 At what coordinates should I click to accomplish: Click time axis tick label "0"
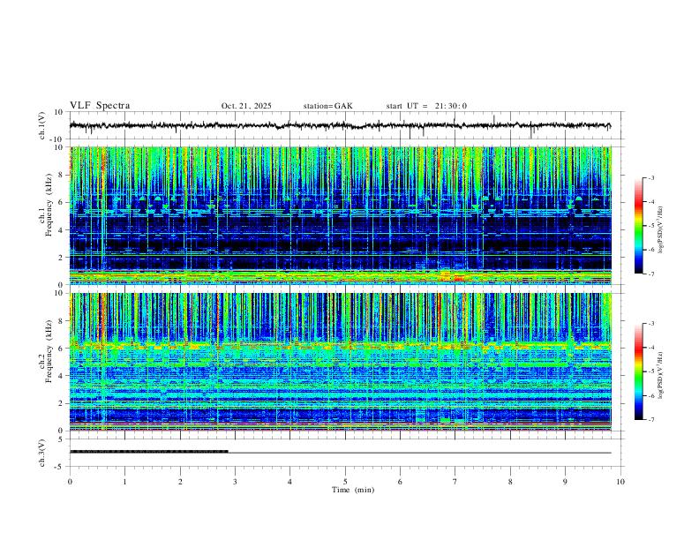point(70,482)
